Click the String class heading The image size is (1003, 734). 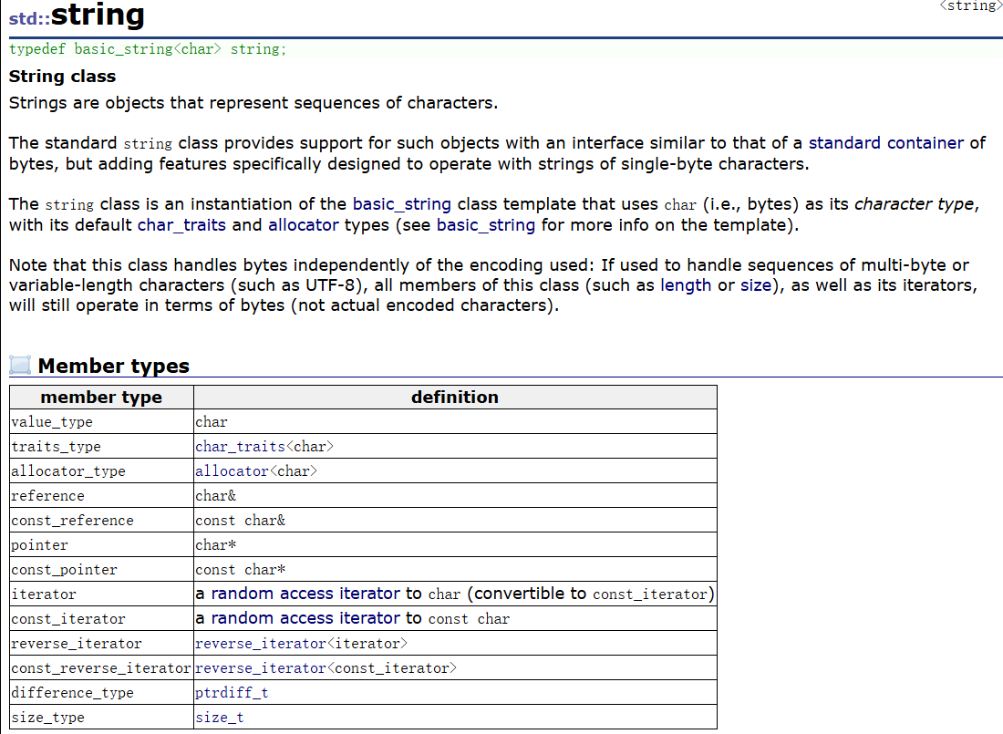62,77
